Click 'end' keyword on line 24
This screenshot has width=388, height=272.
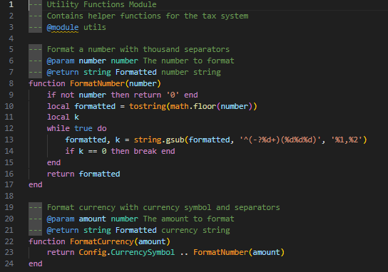tap(36, 263)
